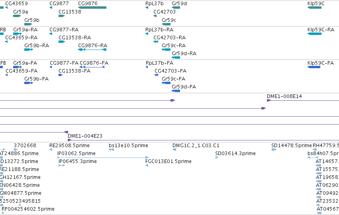Click the GM04877.5prime label

click(21, 193)
